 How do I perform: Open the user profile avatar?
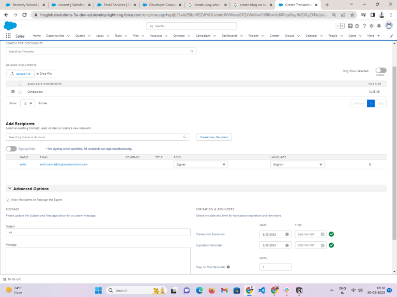(x=389, y=25)
